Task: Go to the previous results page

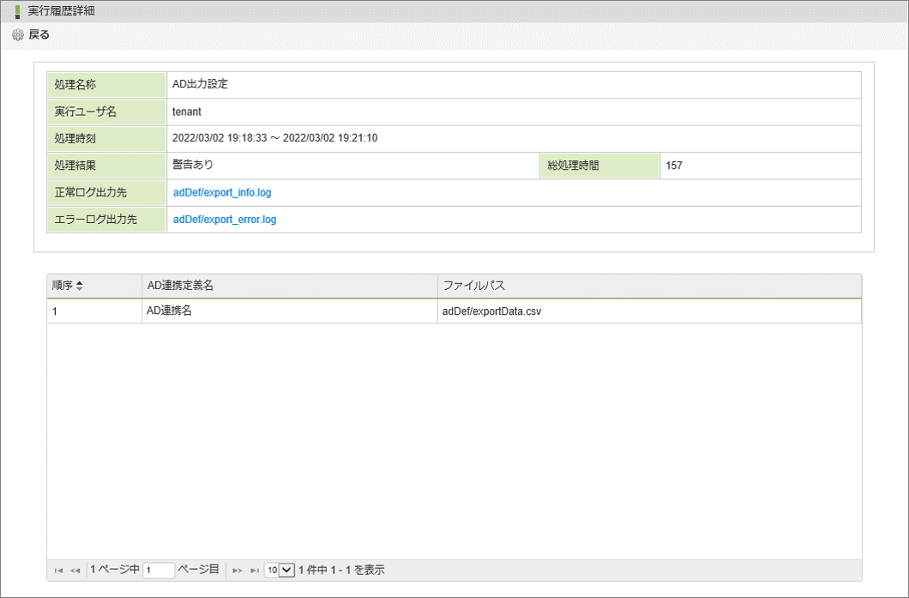Action: (75, 571)
